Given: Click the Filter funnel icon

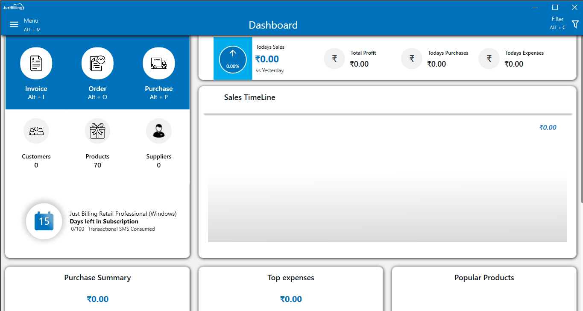Looking at the screenshot, I should [575, 24].
